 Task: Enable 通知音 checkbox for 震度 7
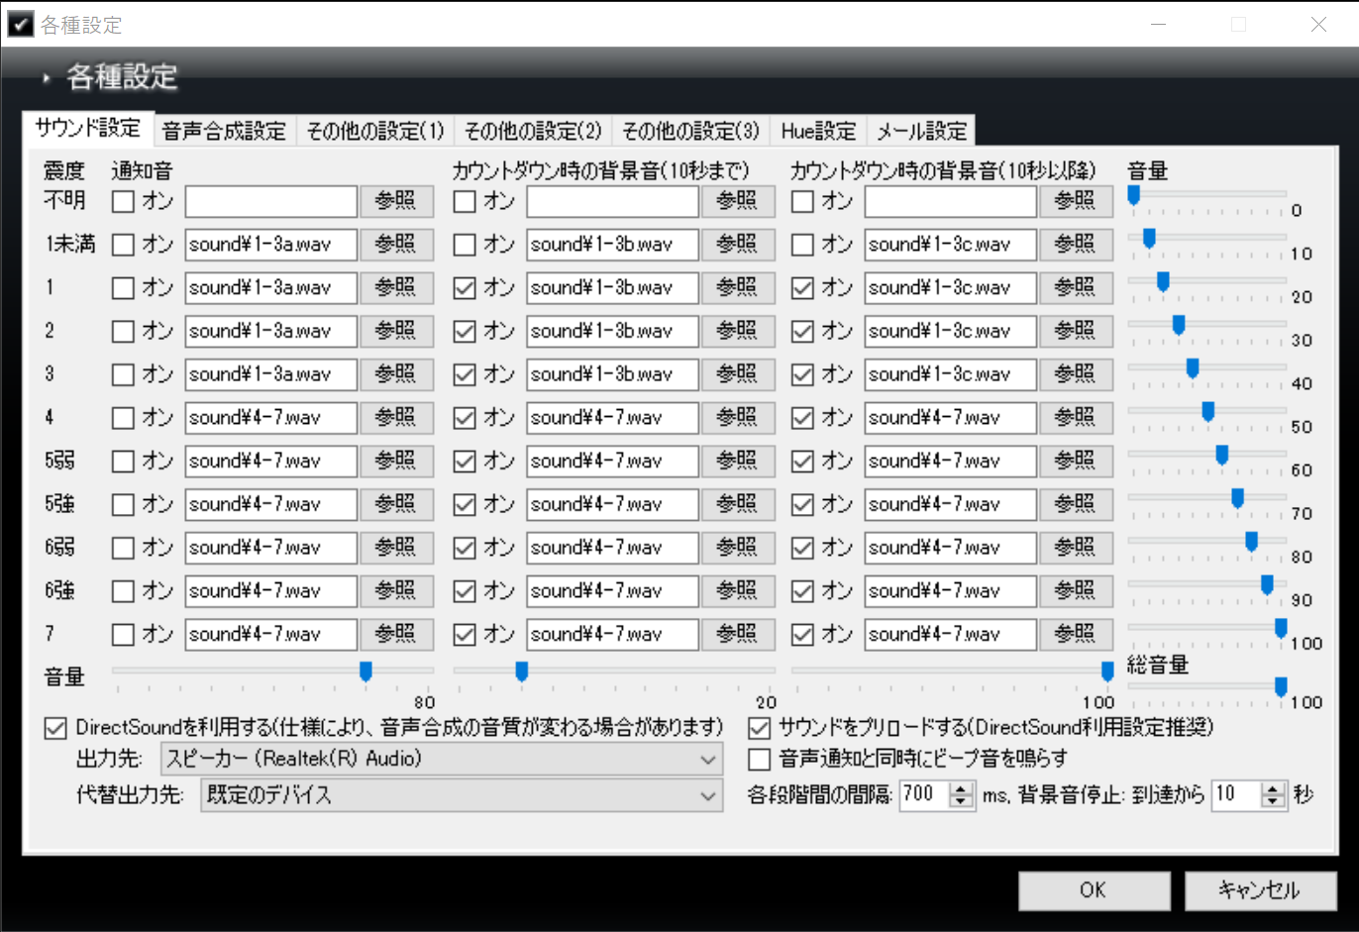tap(123, 634)
